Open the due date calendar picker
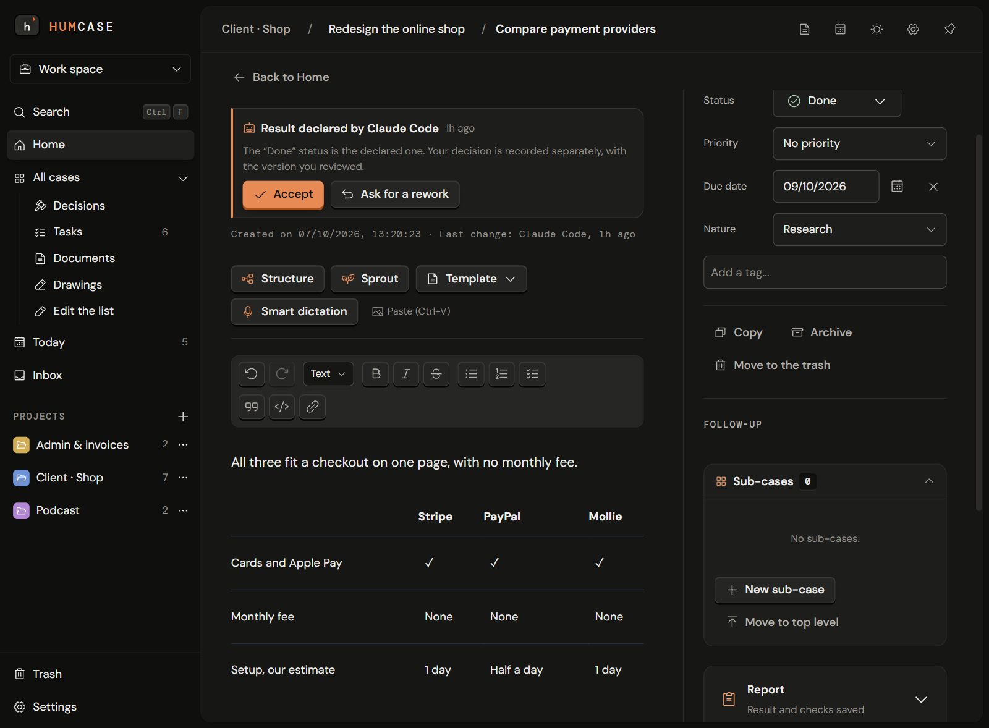The width and height of the screenshot is (989, 728). (897, 186)
